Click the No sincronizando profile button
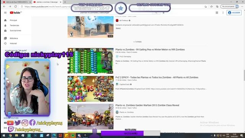The image size is (245, 138). point(230,7)
